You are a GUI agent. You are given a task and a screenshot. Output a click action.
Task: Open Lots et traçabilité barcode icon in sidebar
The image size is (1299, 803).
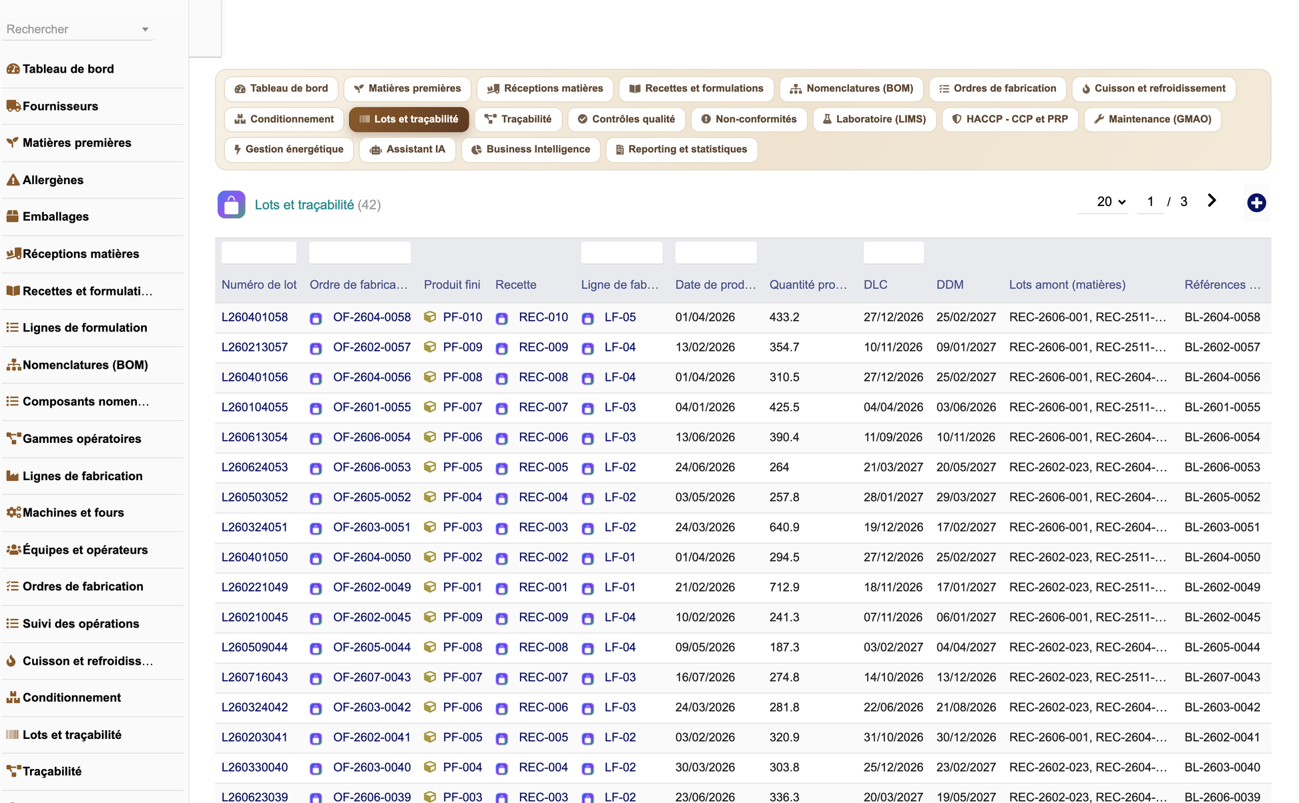[13, 735]
